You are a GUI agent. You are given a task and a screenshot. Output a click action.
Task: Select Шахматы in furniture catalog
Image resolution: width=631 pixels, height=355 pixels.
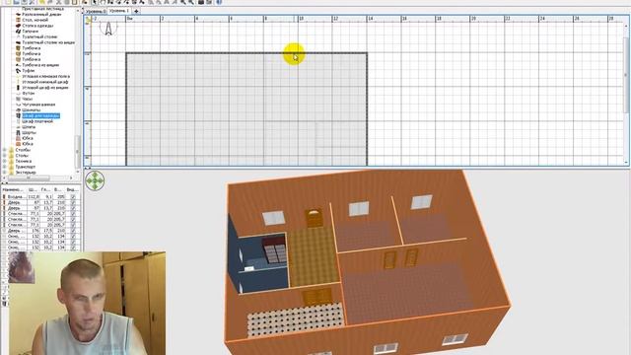[32, 109]
